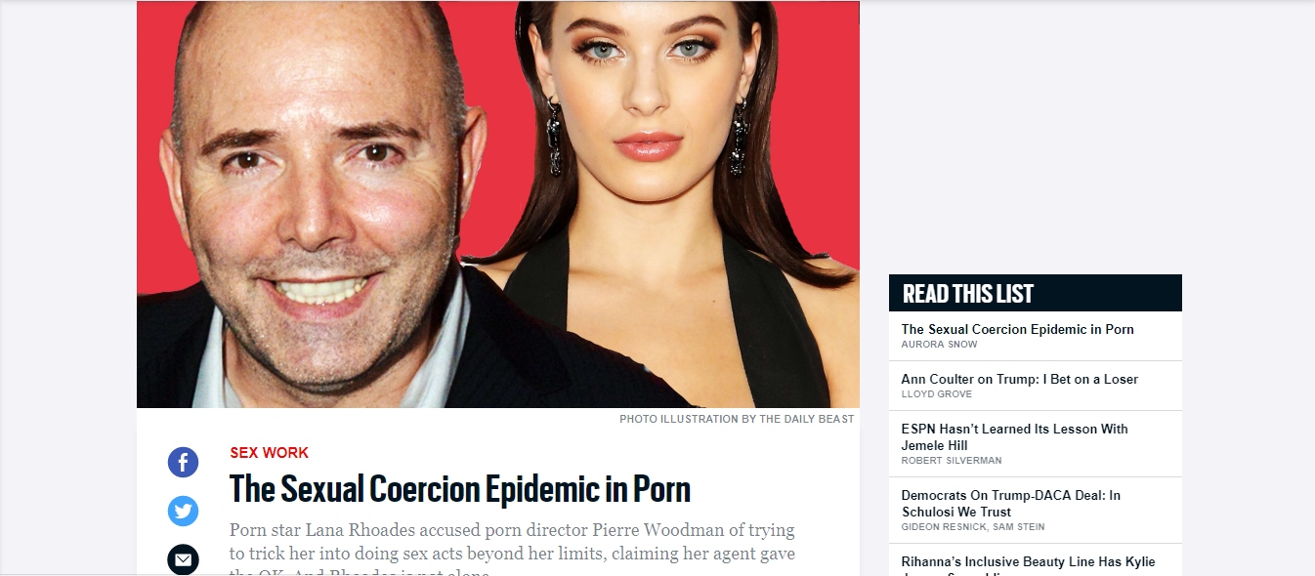
Task: Click the photo illustration credit caption
Action: point(737,419)
